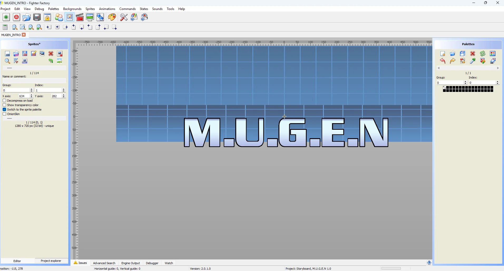Click save PCX icon in Sprites panel
Viewport: 504px width, 271px height.
click(x=25, y=54)
